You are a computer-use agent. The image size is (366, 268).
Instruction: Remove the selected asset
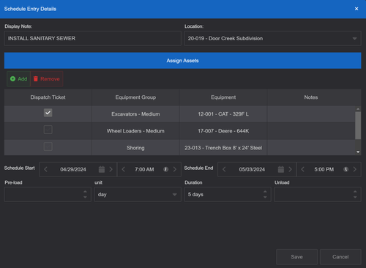pyautogui.click(x=47, y=79)
